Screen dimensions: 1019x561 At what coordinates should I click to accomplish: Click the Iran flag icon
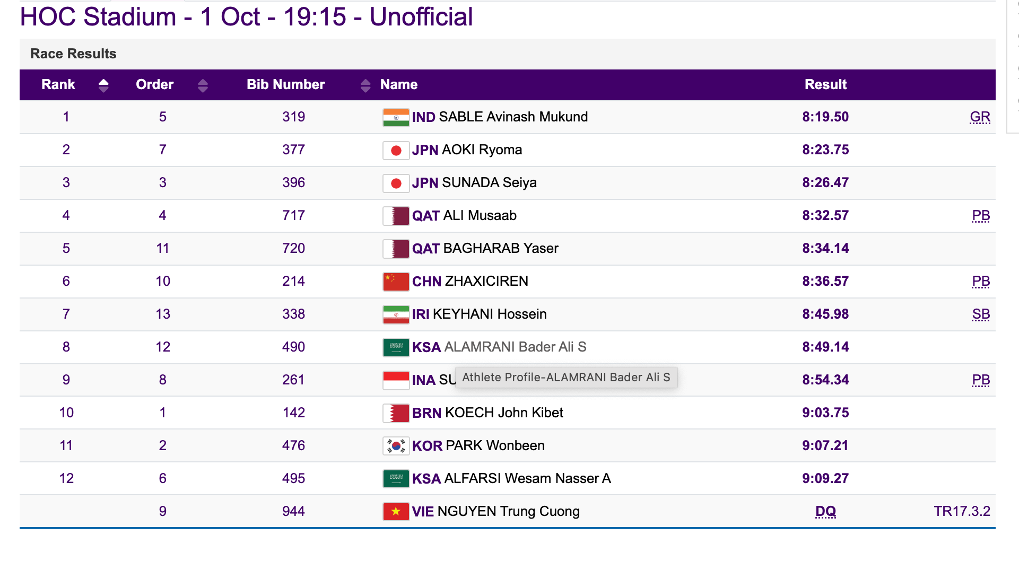396,314
